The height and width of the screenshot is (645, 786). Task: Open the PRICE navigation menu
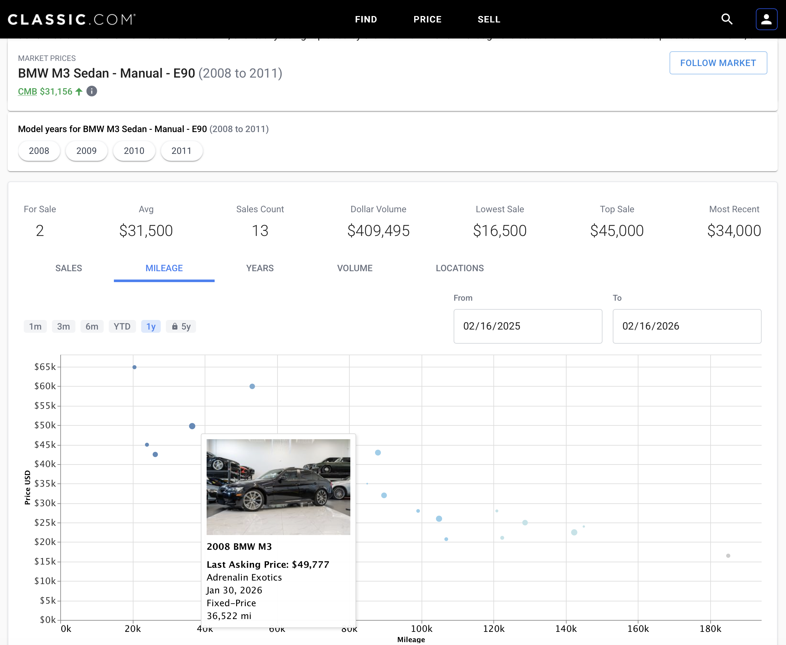coord(428,19)
